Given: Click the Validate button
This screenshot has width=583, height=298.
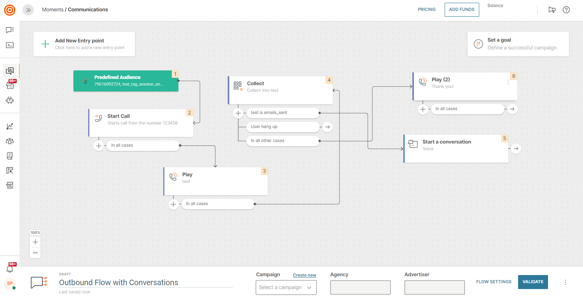Looking at the screenshot, I should (x=533, y=282).
